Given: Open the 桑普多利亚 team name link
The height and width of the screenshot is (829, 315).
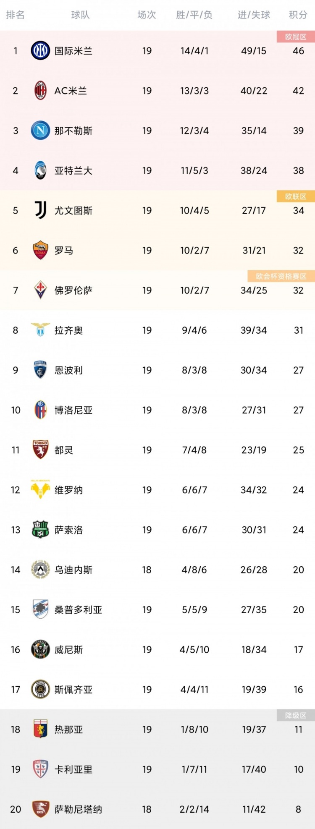Looking at the screenshot, I should click(x=78, y=609).
